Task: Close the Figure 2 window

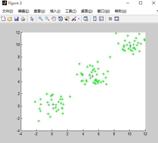Action: click(x=154, y=3)
